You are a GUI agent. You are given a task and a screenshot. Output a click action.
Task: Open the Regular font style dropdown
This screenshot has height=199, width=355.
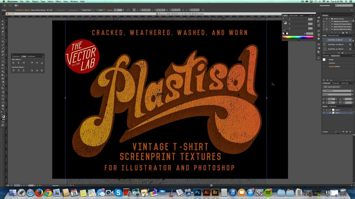[353, 95]
